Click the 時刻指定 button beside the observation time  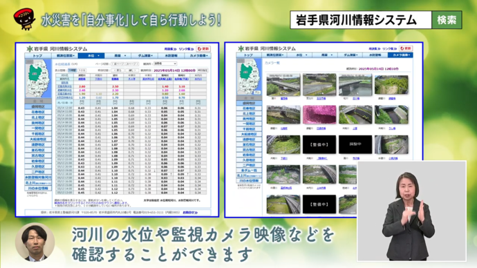click(203, 70)
